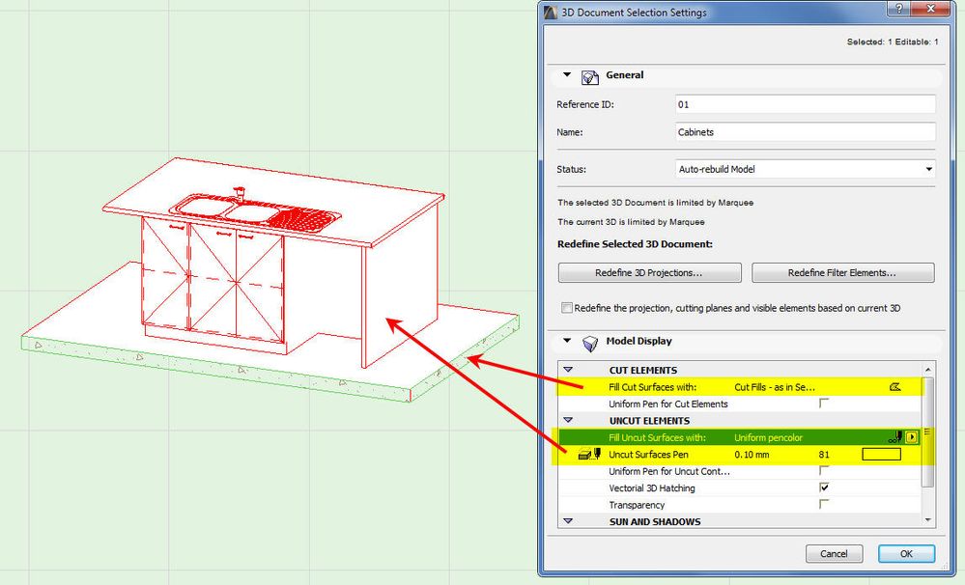Collapse the CUT ELEMENTS section
This screenshot has height=585, width=965.
pyautogui.click(x=567, y=370)
